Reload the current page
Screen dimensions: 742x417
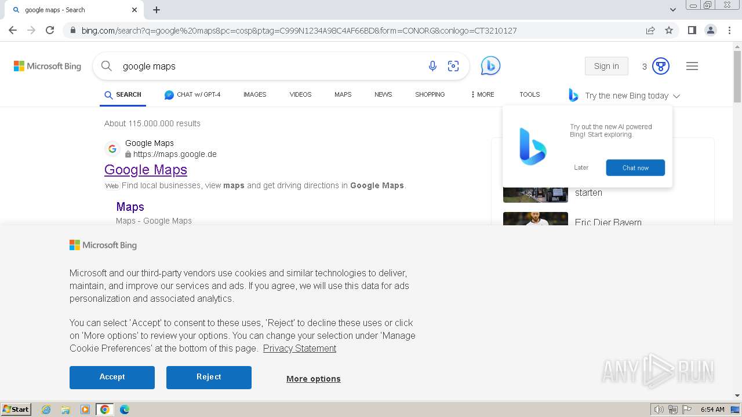(50, 30)
